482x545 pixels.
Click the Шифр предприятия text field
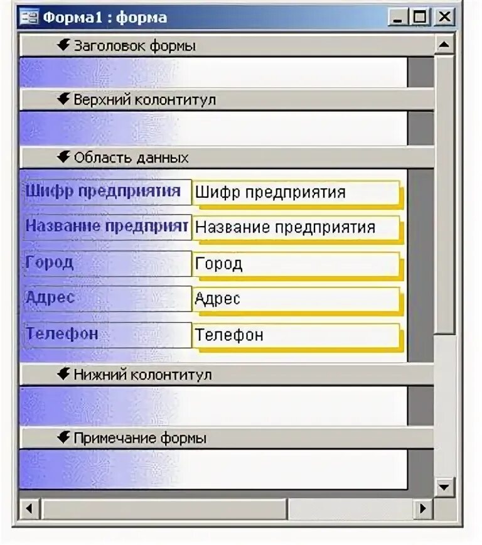(296, 192)
